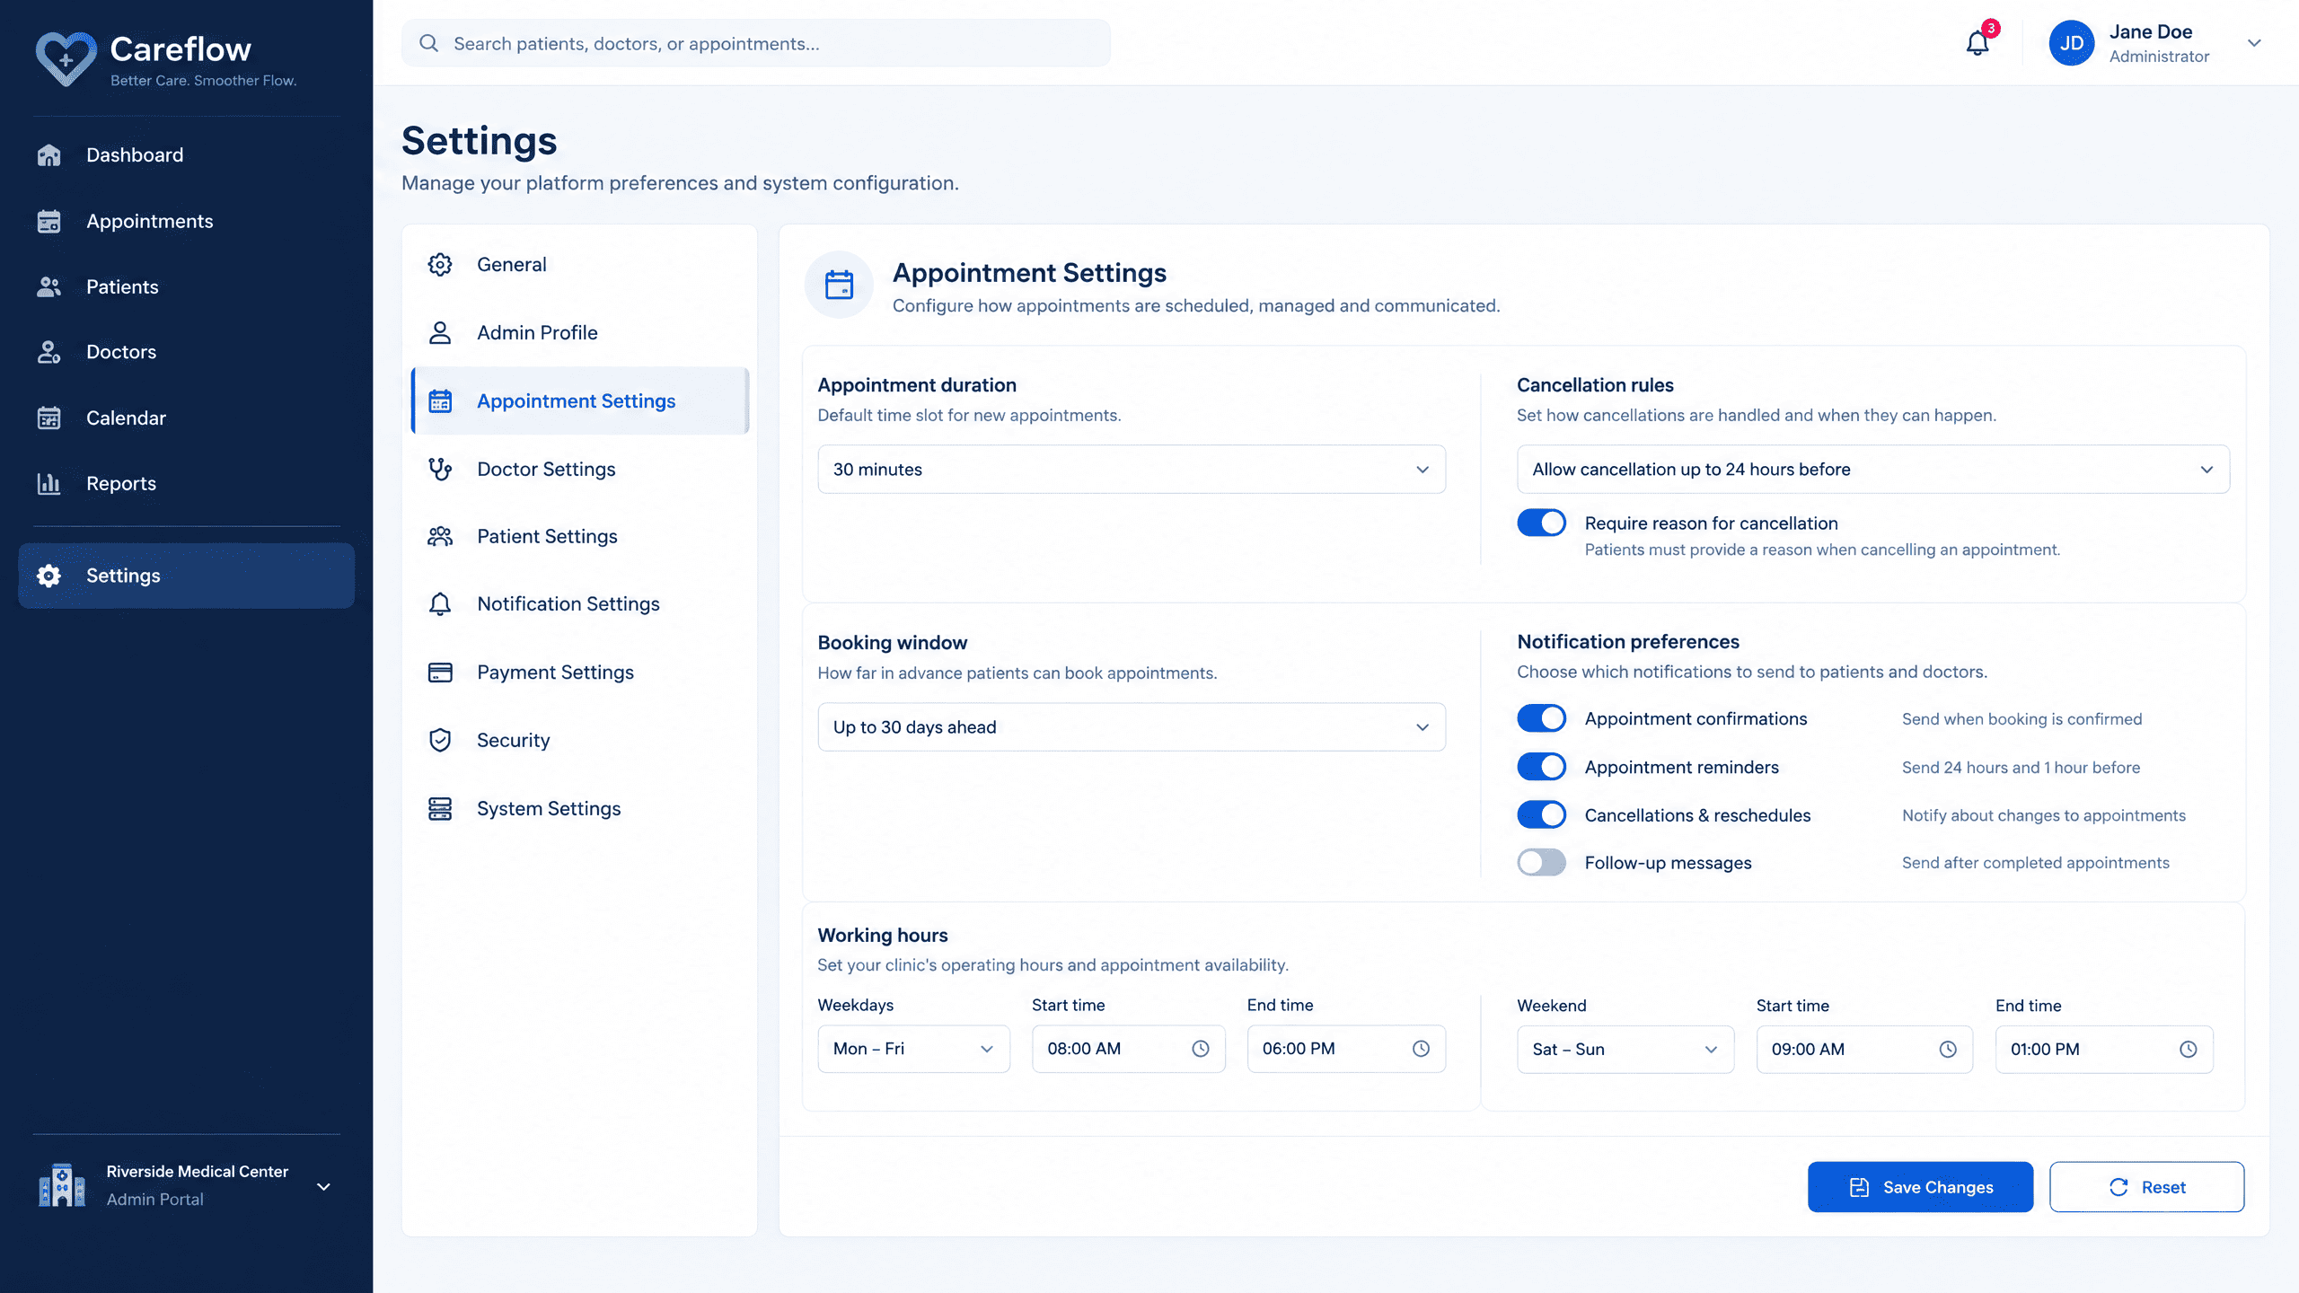Click the Security shield icon
The width and height of the screenshot is (2299, 1293).
440,740
